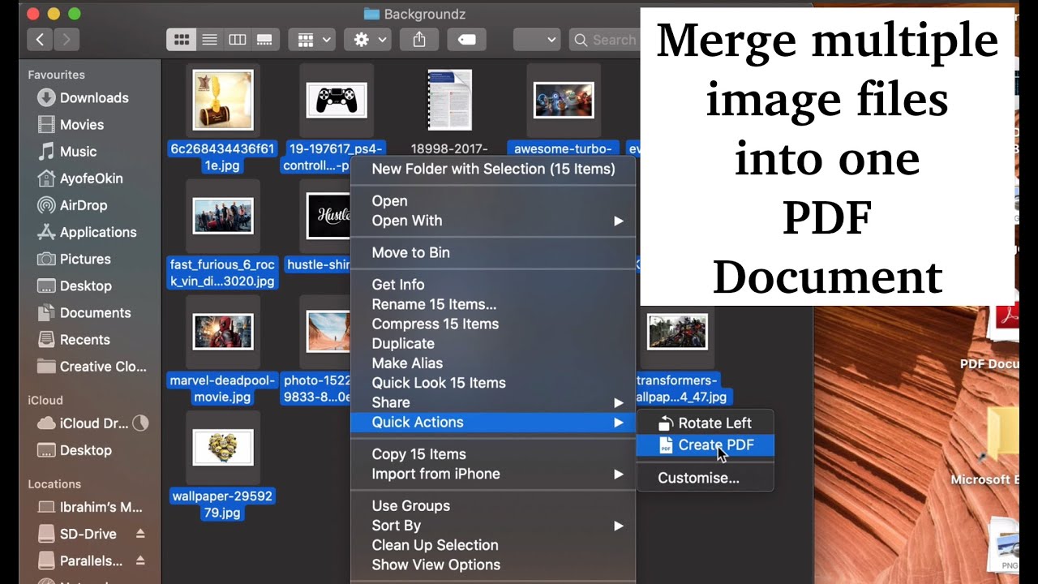Expand the Open With submenu
Image resolution: width=1038 pixels, height=584 pixels.
point(493,221)
